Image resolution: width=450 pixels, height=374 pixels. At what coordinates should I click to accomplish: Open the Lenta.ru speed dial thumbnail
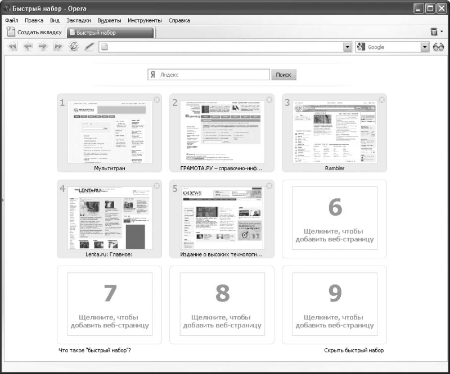tap(110, 218)
